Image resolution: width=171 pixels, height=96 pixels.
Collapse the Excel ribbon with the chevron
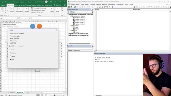pyautogui.click(x=65, y=15)
